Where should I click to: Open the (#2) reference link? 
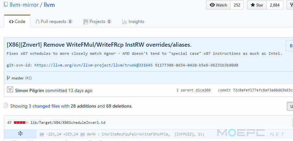(29, 78)
